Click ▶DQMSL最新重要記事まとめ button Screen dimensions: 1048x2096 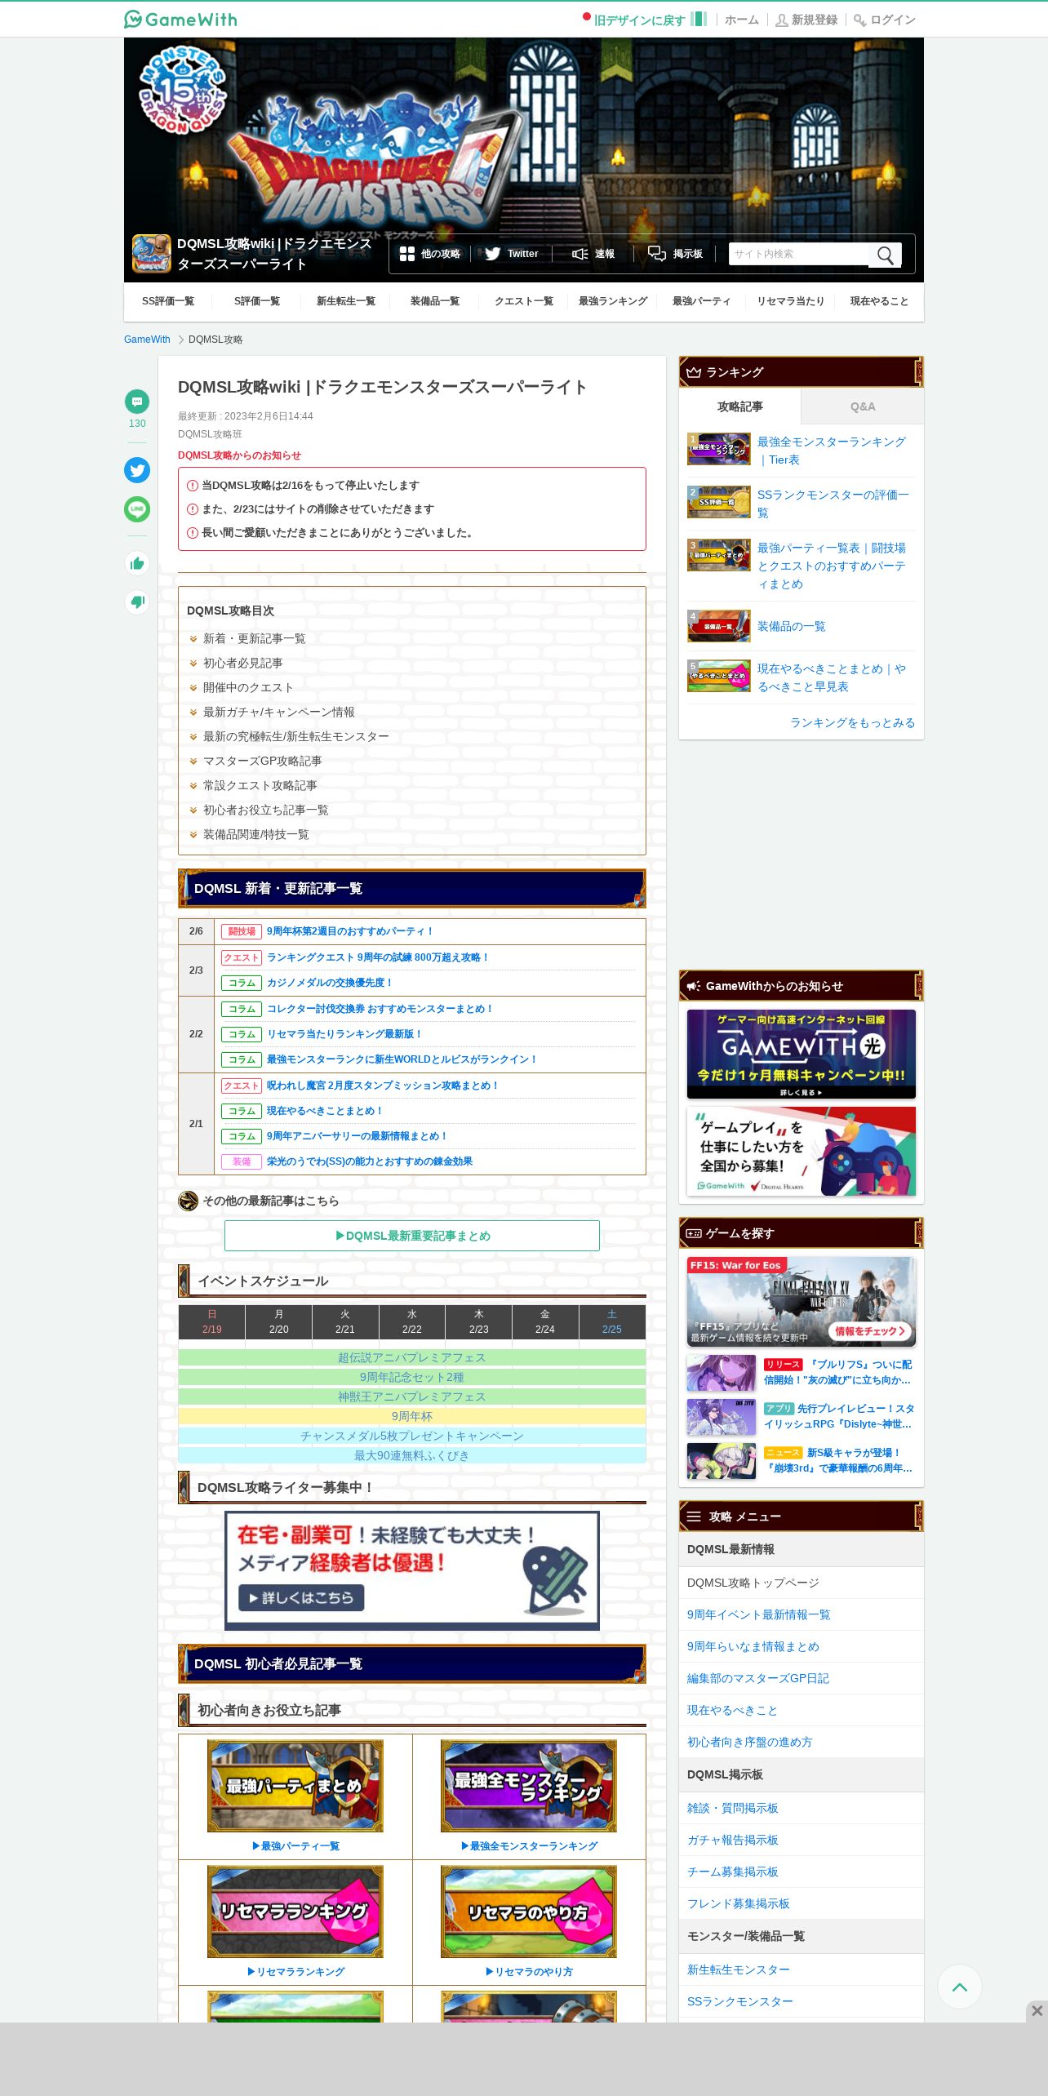click(x=412, y=1236)
